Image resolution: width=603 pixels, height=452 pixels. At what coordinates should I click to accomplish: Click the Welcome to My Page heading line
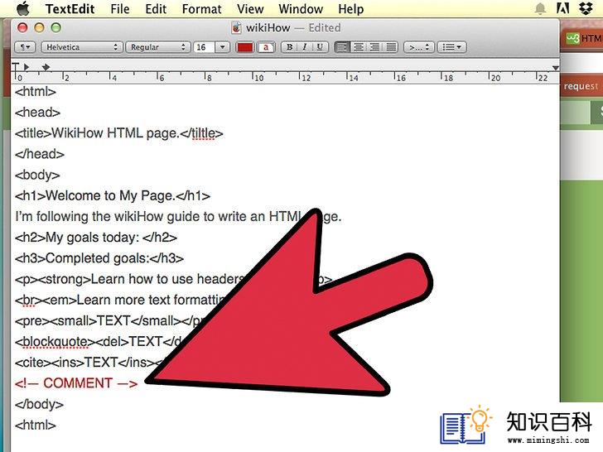[113, 195]
